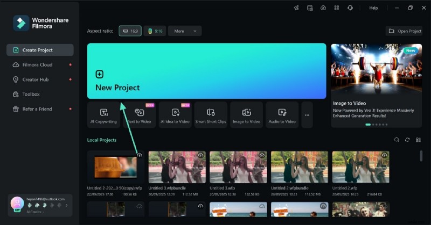Screen dimensions: 431x225
Task: Show more AI tools via ellipsis button
Action: coord(307,115)
